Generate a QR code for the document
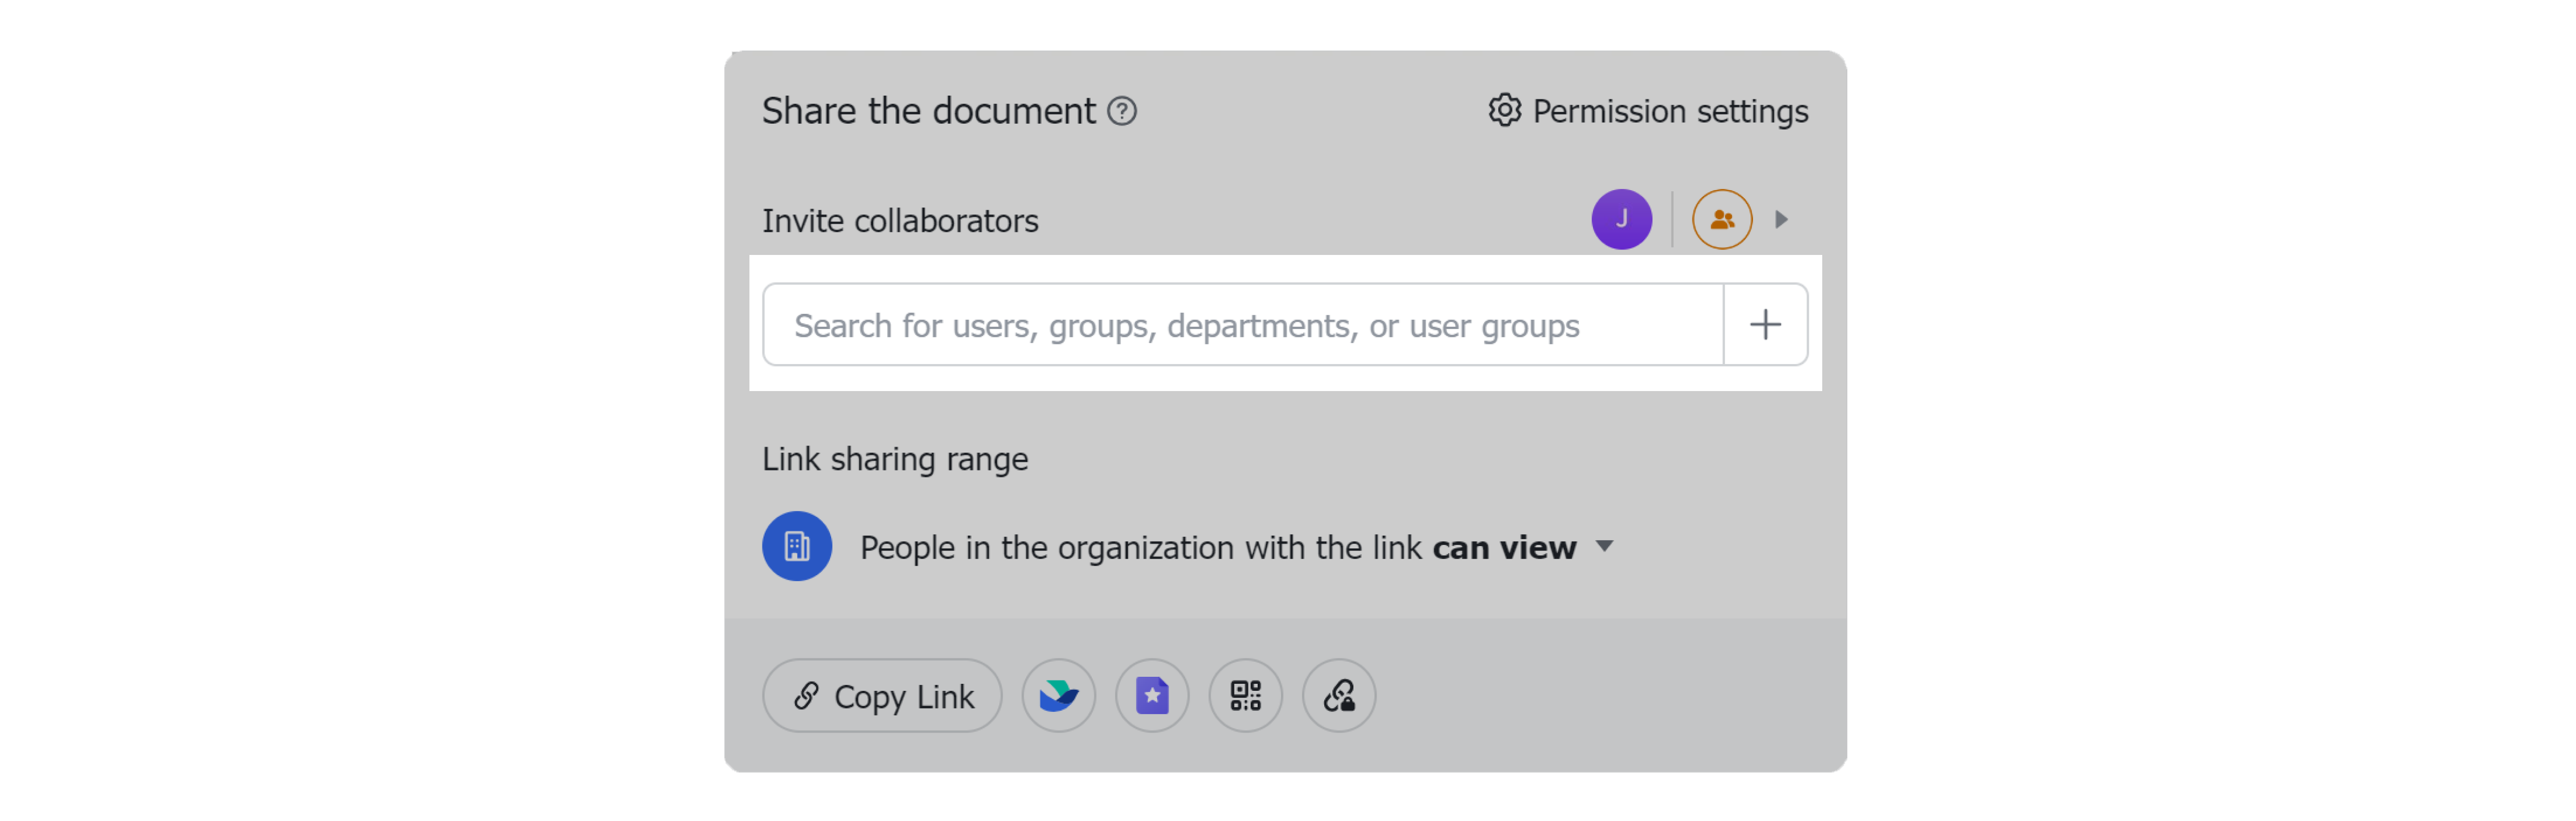 pyautogui.click(x=1245, y=696)
